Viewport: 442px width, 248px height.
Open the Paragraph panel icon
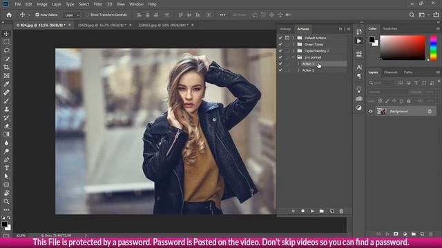pos(359,76)
